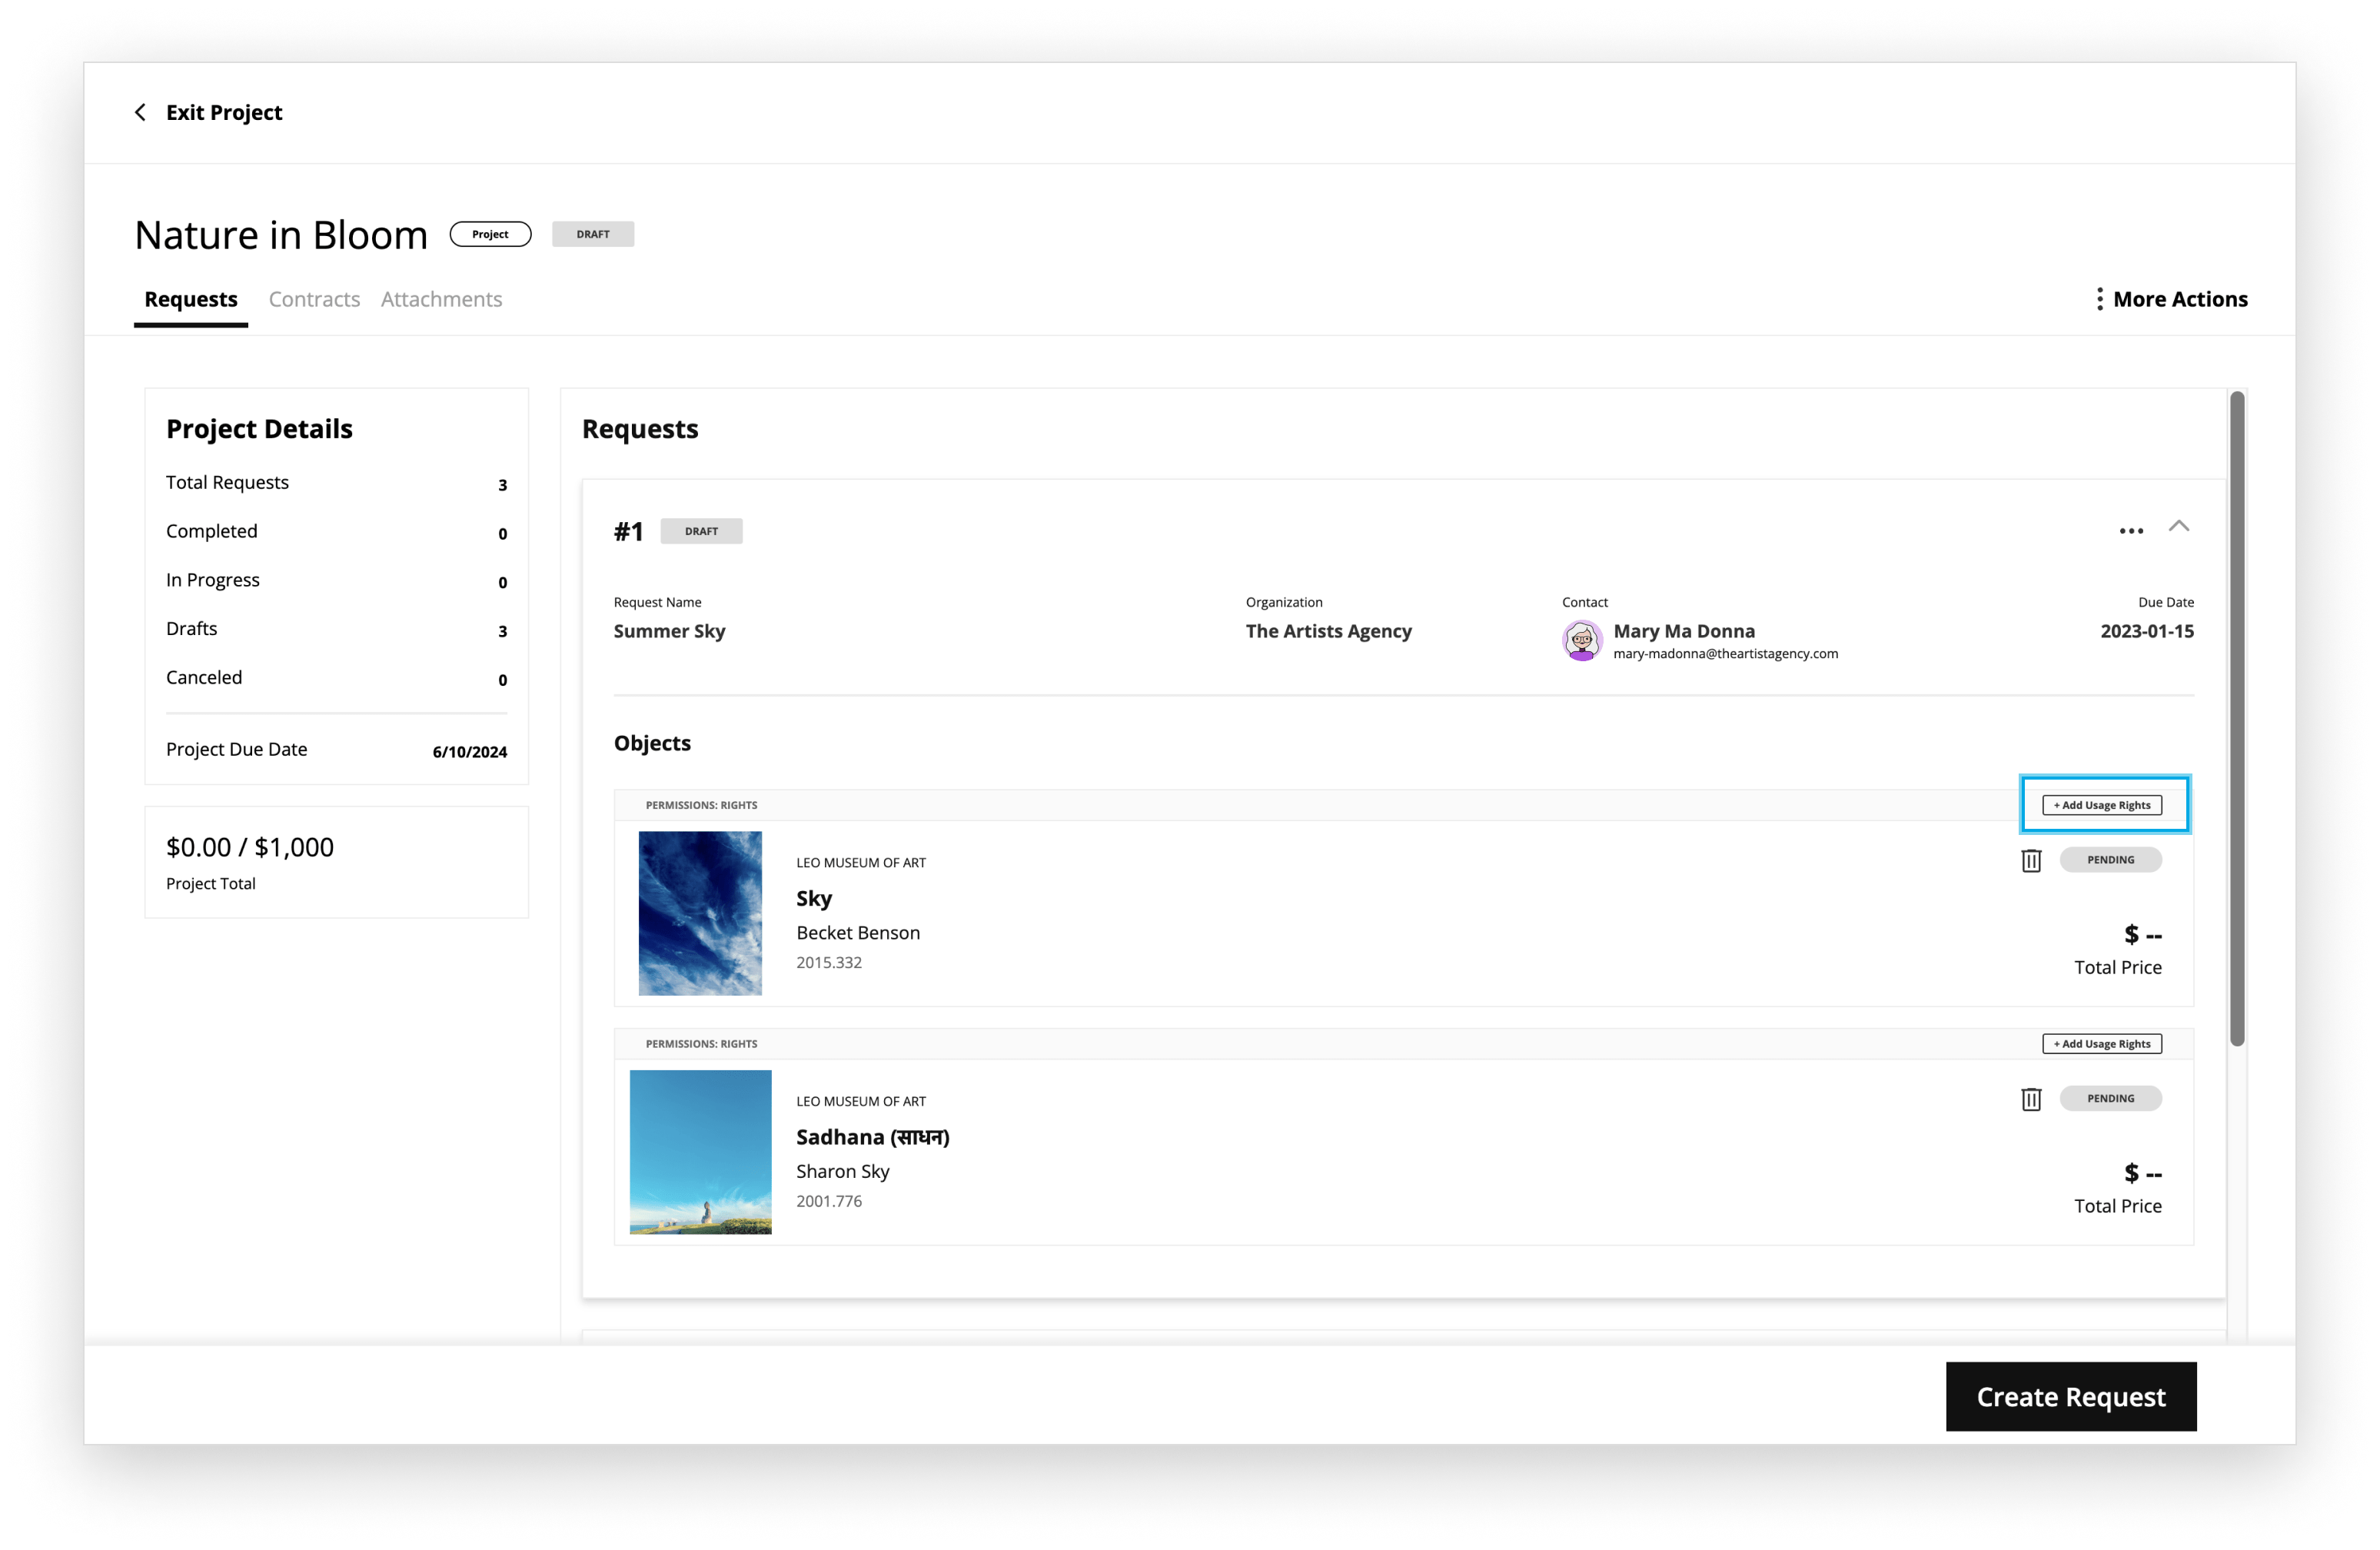Add Usage Rights for the Sky object
This screenshot has height=1550, width=2380.
click(2102, 805)
